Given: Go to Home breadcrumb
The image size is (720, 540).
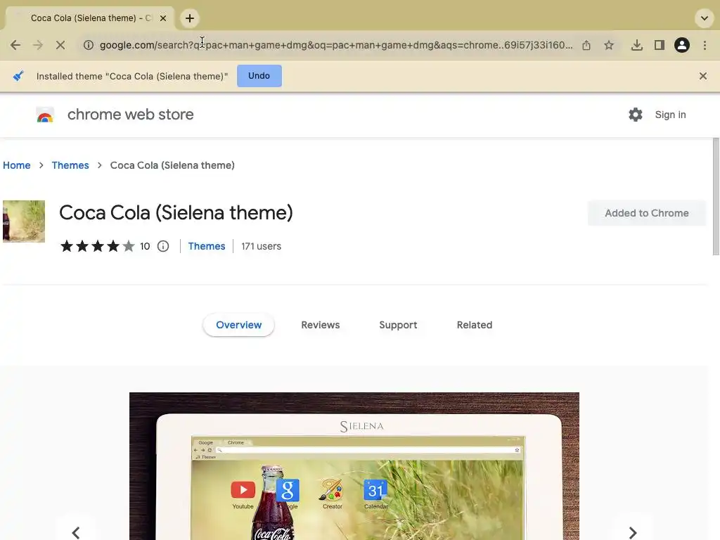Looking at the screenshot, I should [x=17, y=165].
